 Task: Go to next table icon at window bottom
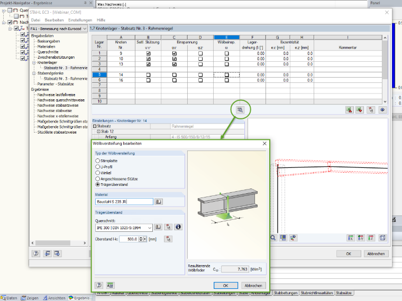click(x=57, y=253)
